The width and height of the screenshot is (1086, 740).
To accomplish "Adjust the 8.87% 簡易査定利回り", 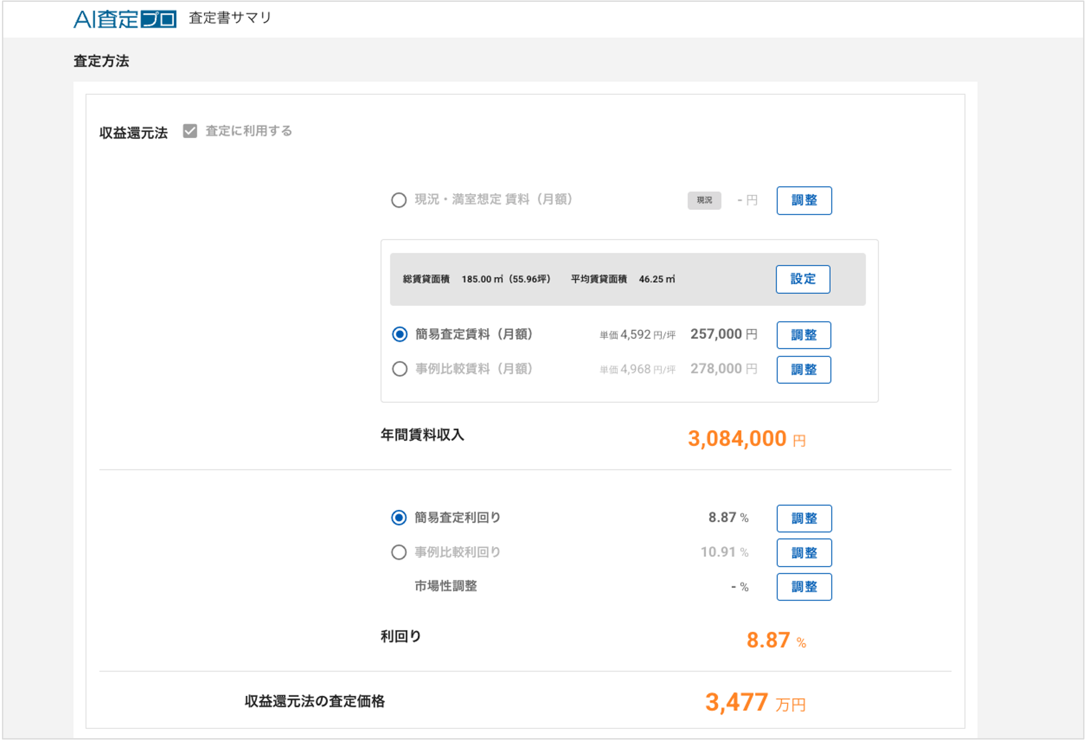I will point(804,518).
